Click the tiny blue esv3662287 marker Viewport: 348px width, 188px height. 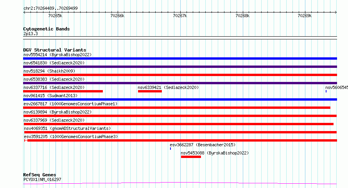(170, 149)
